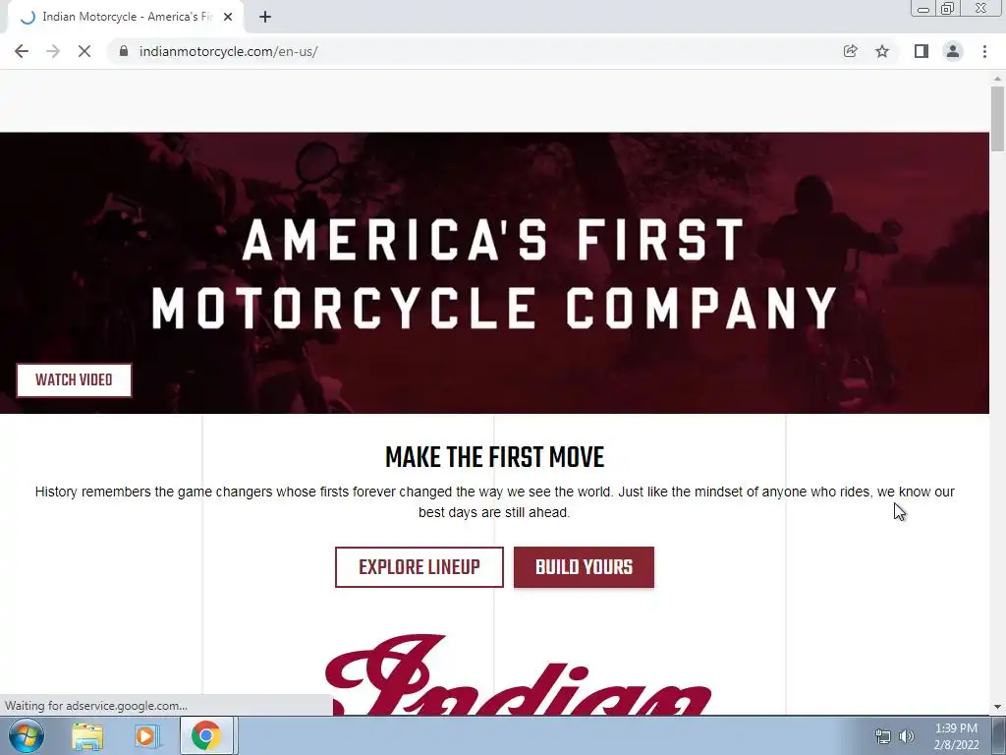Click the share page icon in address bar
The height and width of the screenshot is (755, 1006).
point(850,51)
